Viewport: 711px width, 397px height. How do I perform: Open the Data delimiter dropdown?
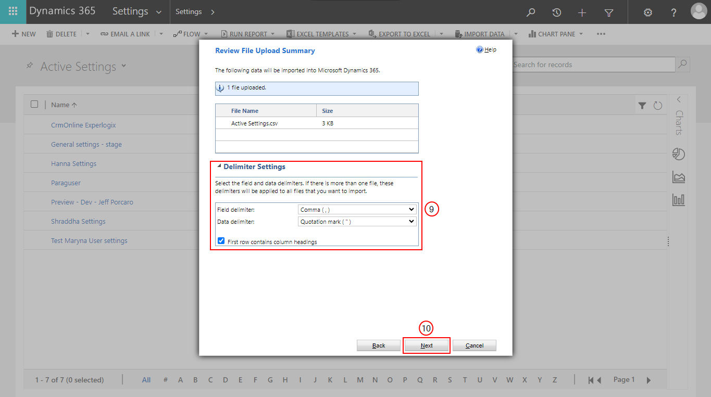click(357, 221)
